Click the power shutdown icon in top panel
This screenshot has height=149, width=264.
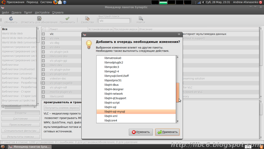[261, 2]
